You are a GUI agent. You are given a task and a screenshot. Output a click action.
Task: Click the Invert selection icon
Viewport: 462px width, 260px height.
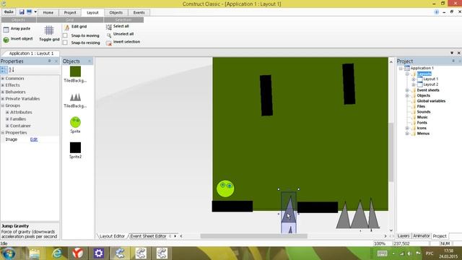(x=109, y=43)
